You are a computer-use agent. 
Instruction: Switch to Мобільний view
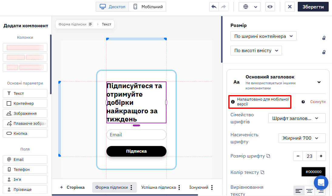point(148,7)
